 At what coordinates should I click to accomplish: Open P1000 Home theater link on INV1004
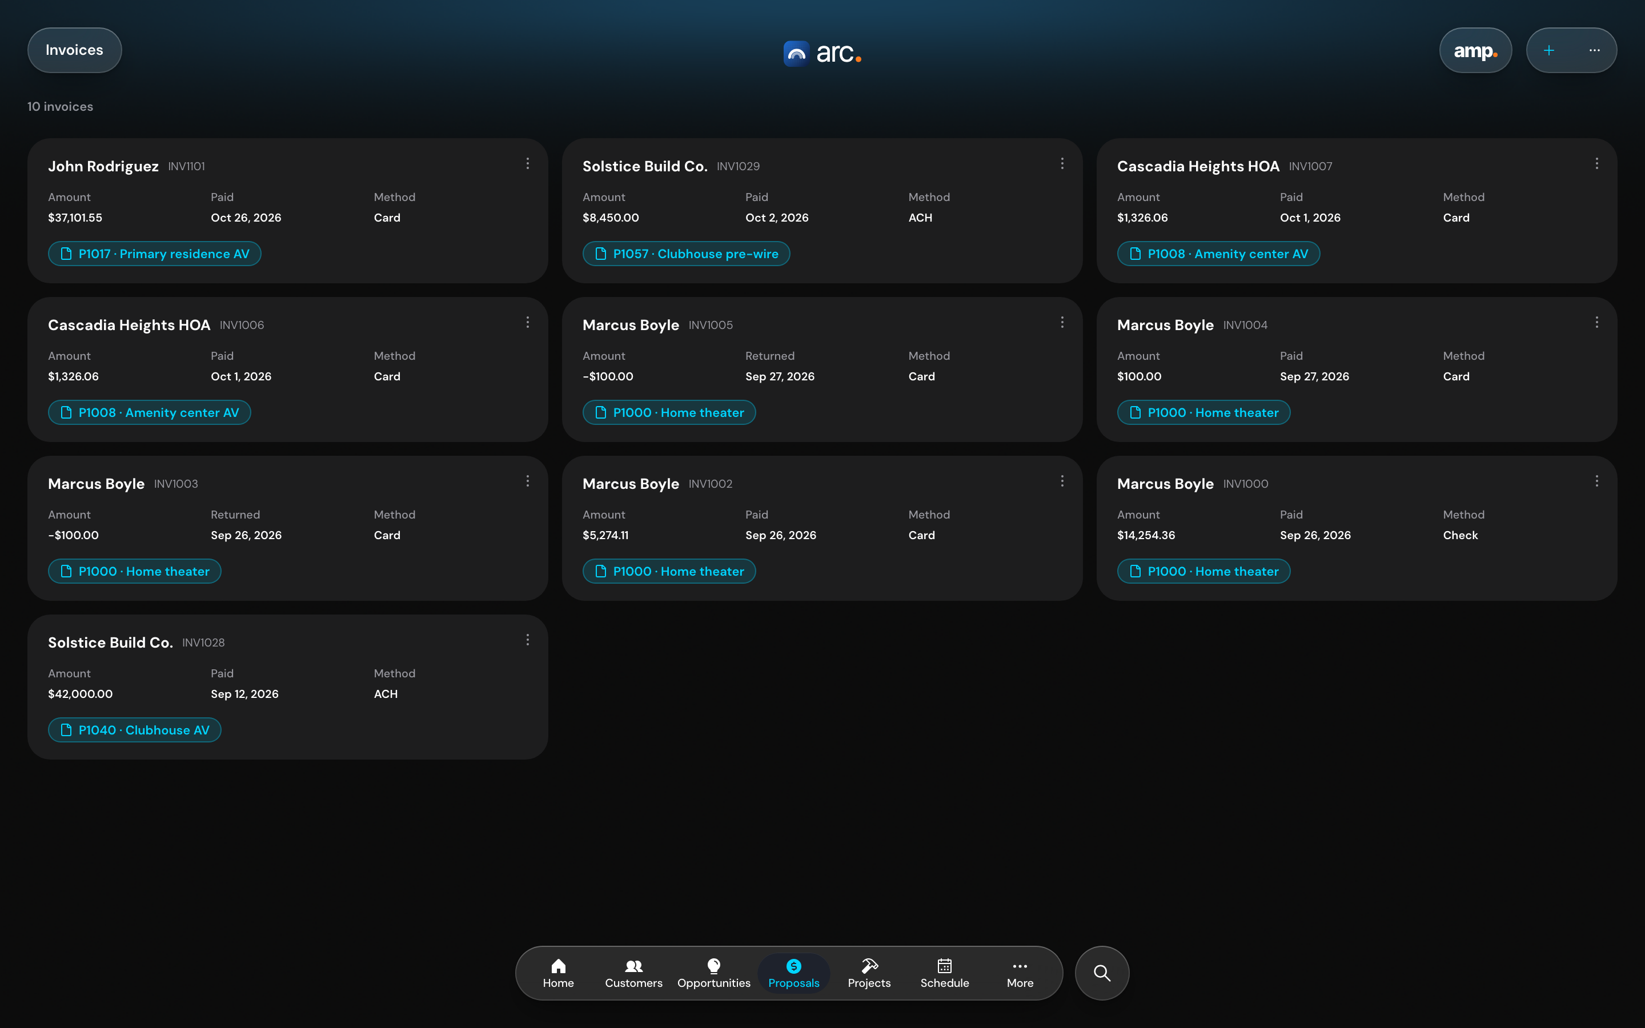1204,413
